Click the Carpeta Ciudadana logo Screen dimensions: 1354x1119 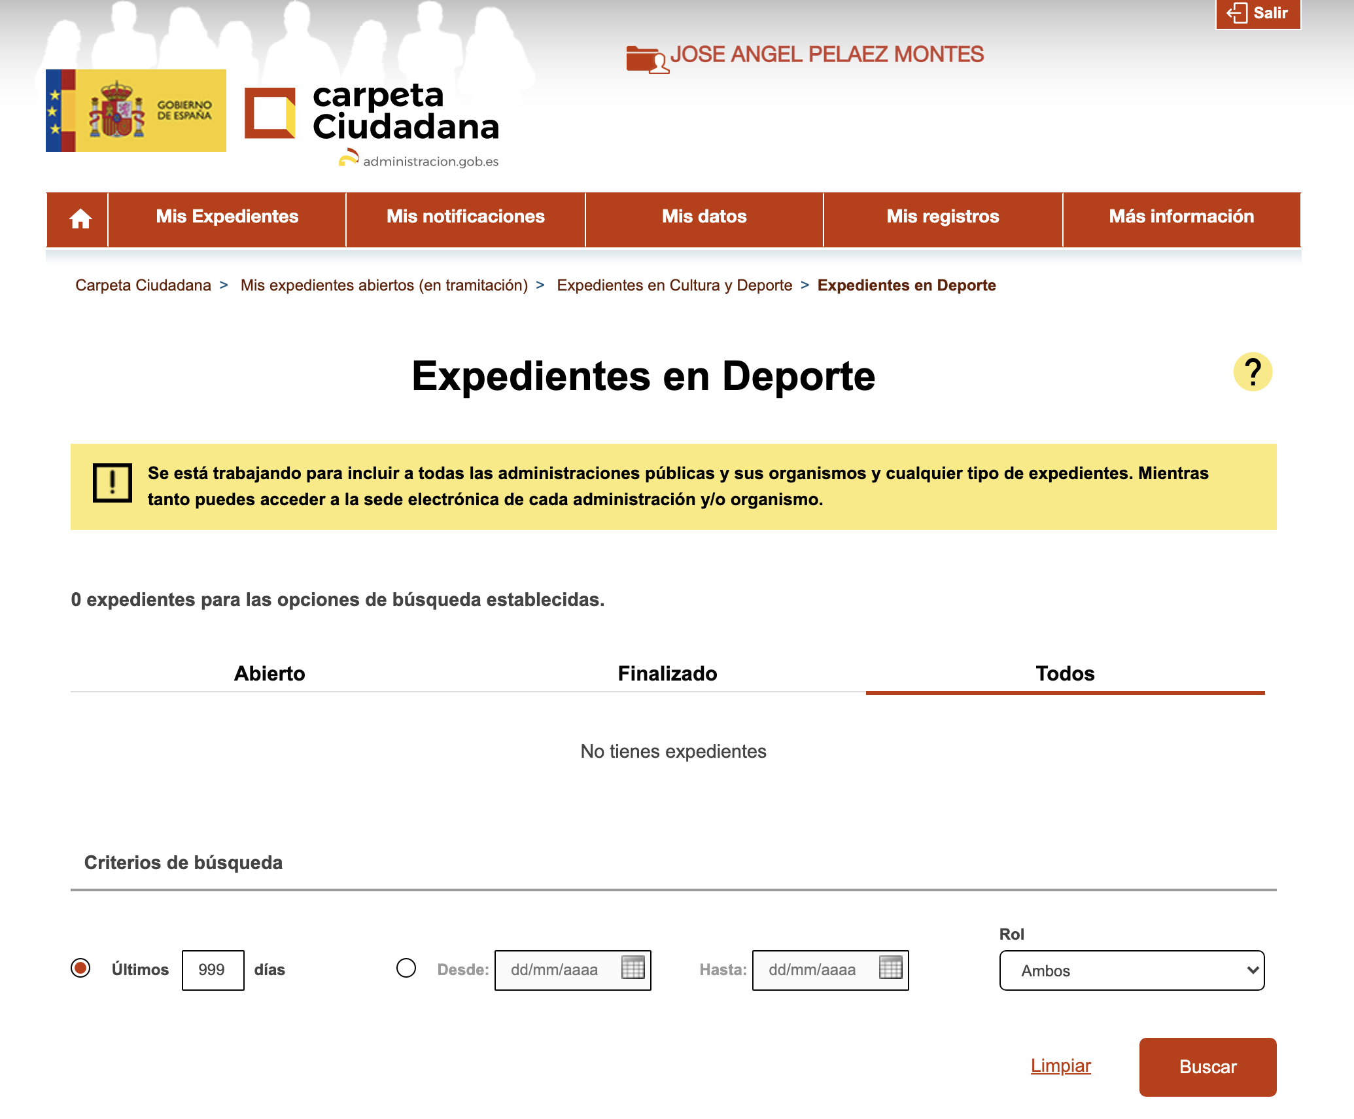(372, 115)
